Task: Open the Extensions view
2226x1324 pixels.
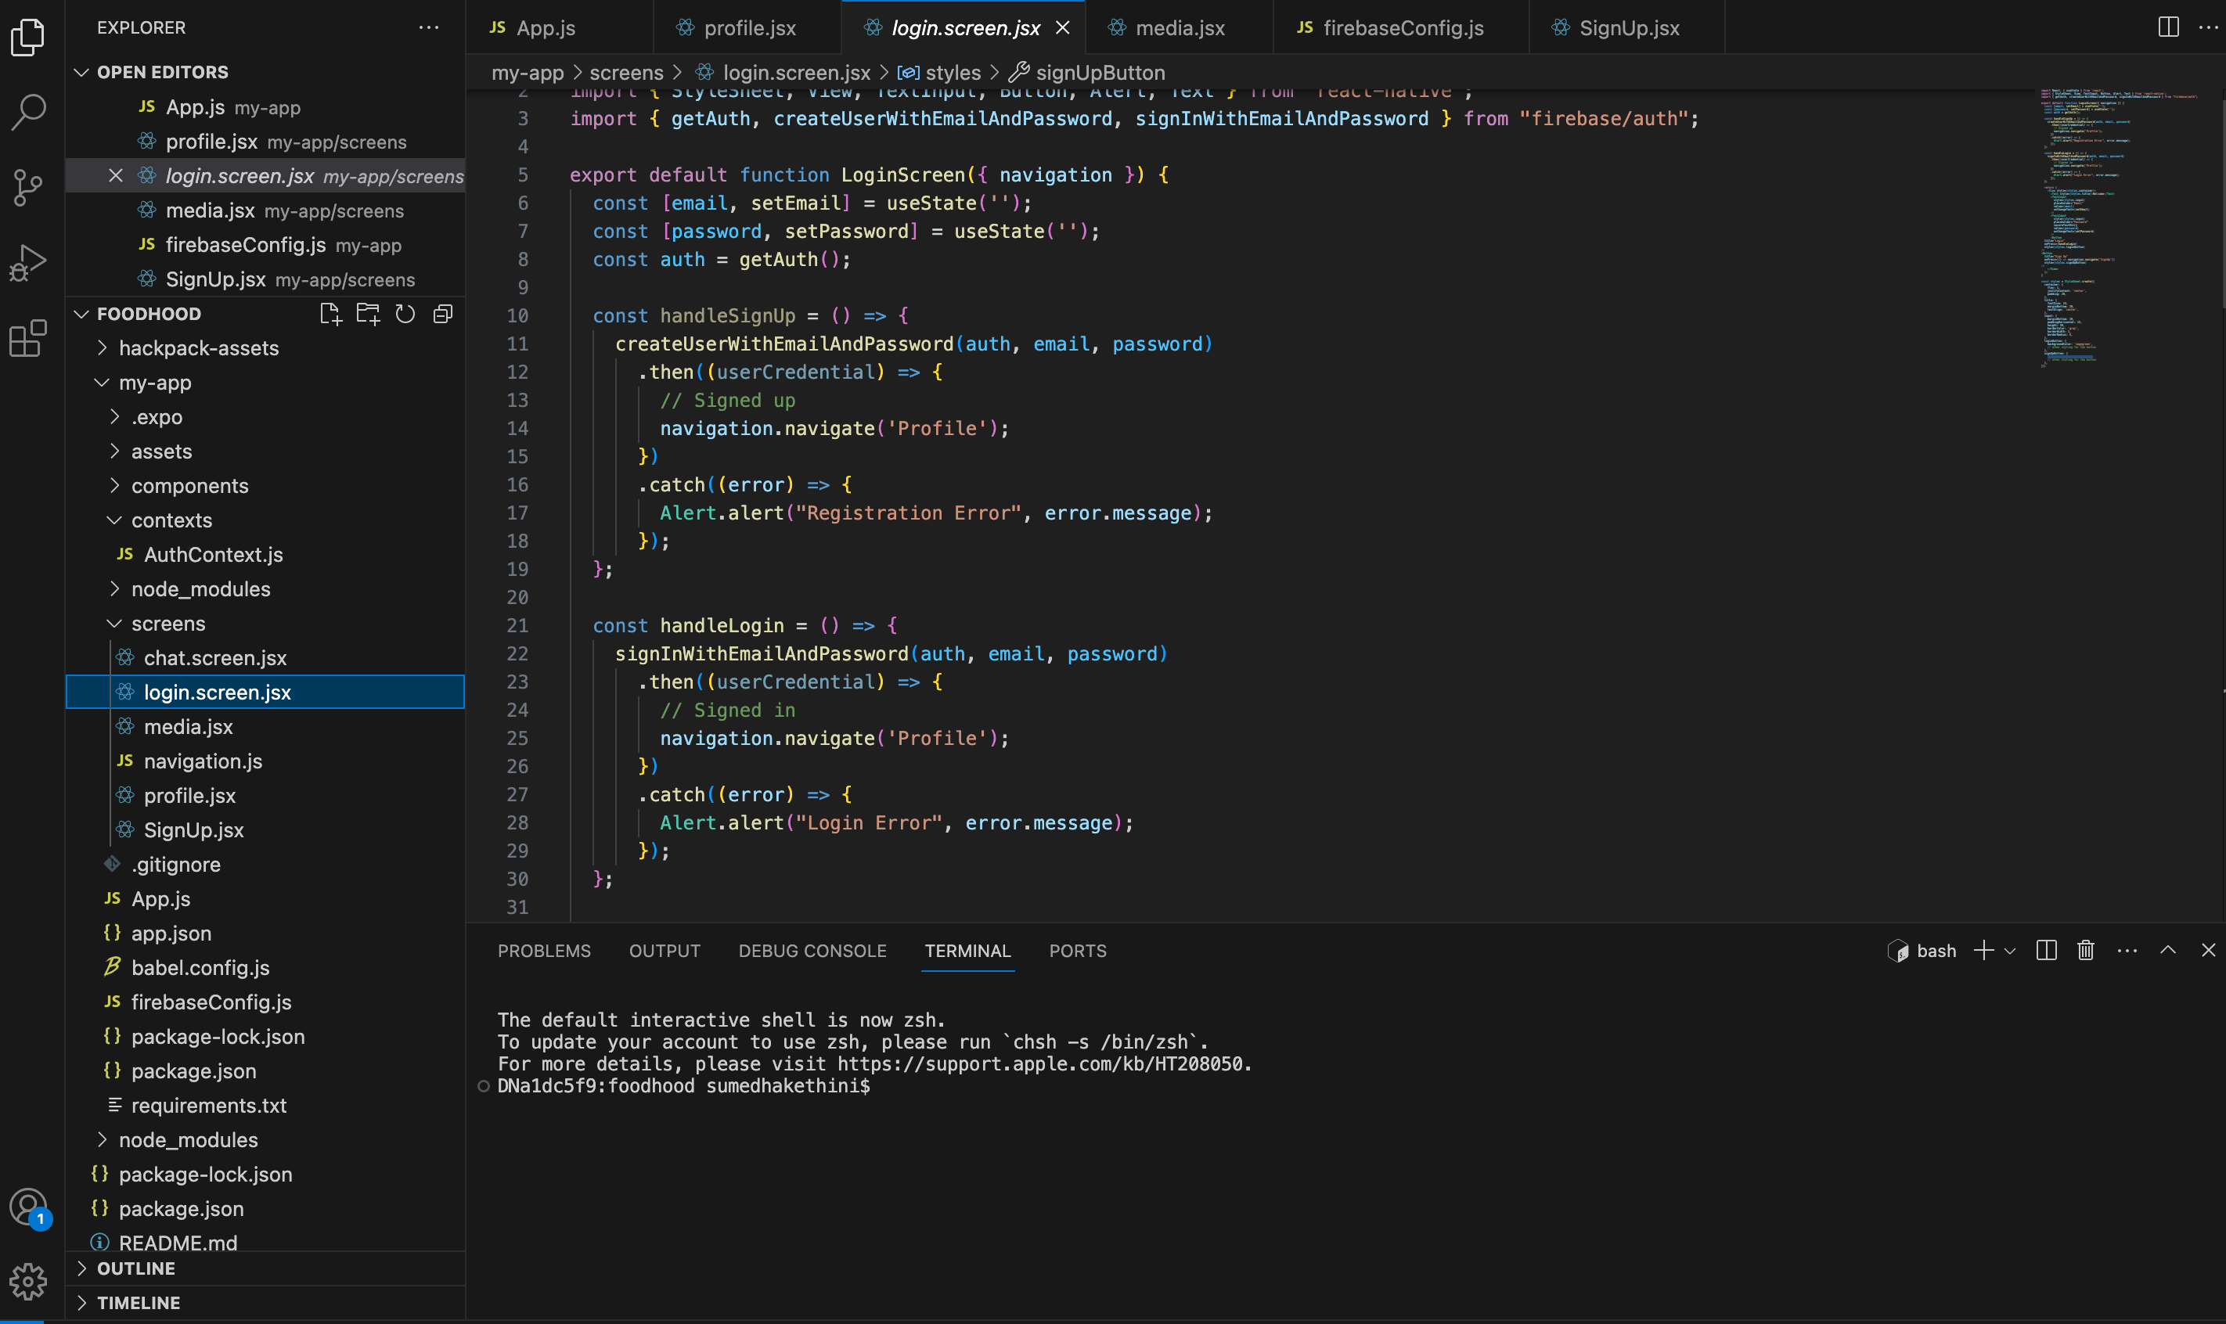Action: [x=27, y=338]
